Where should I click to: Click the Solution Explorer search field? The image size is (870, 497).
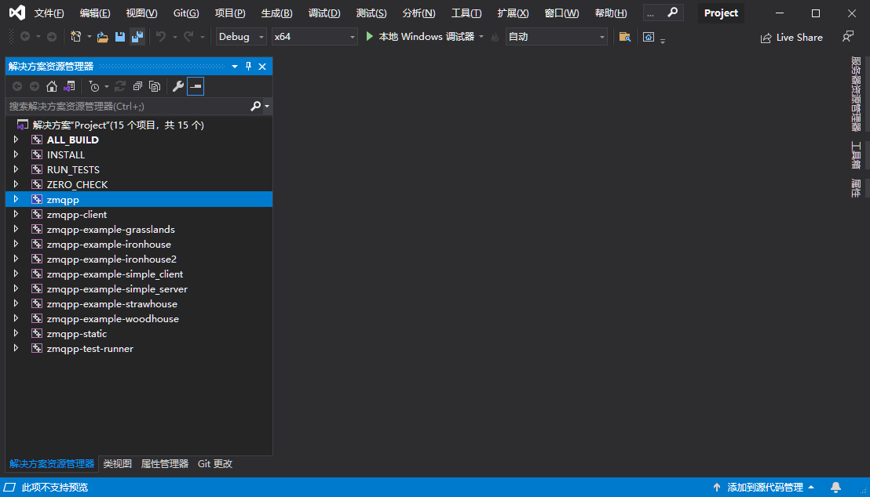click(128, 106)
